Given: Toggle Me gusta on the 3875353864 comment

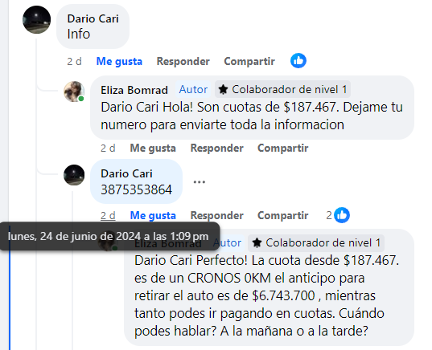Looking at the screenshot, I should pyautogui.click(x=153, y=215).
